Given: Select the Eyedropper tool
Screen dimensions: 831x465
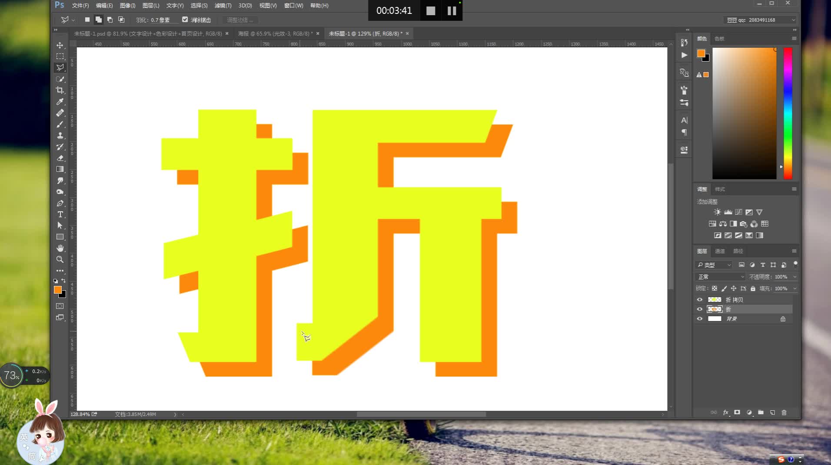Looking at the screenshot, I should [60, 102].
